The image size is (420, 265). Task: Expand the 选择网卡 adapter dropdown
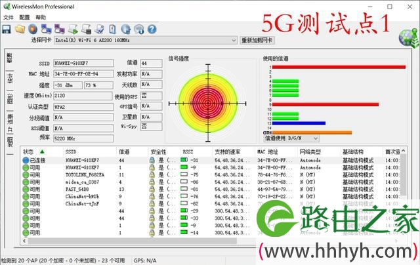234,41
